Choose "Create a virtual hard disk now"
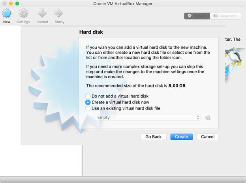This screenshot has width=246, height=183. pos(88,102)
